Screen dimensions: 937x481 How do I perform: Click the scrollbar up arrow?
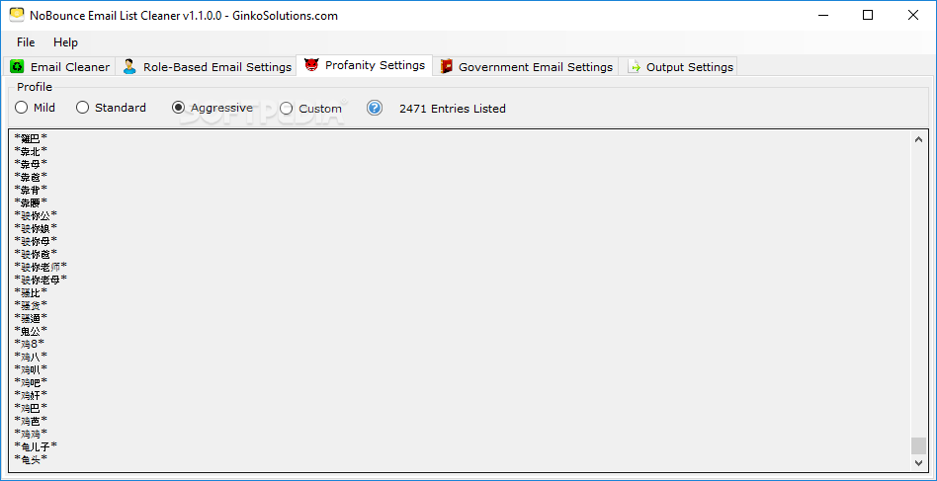click(918, 139)
